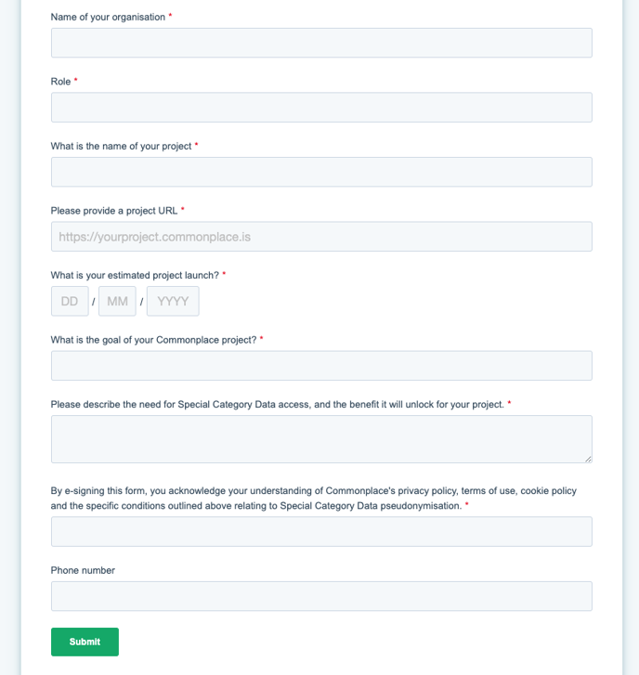Image resolution: width=639 pixels, height=675 pixels.
Task: Click the project URL field
Action: click(x=321, y=237)
